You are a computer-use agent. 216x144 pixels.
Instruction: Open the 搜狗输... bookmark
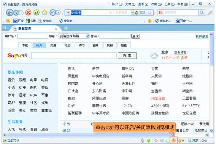tap(46, 21)
